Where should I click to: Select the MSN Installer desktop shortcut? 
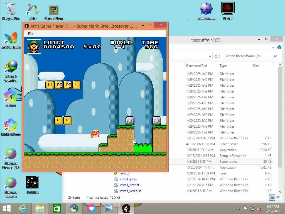[11, 41]
